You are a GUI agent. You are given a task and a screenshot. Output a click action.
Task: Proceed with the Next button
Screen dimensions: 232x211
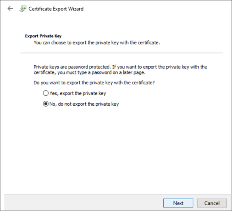point(178,203)
